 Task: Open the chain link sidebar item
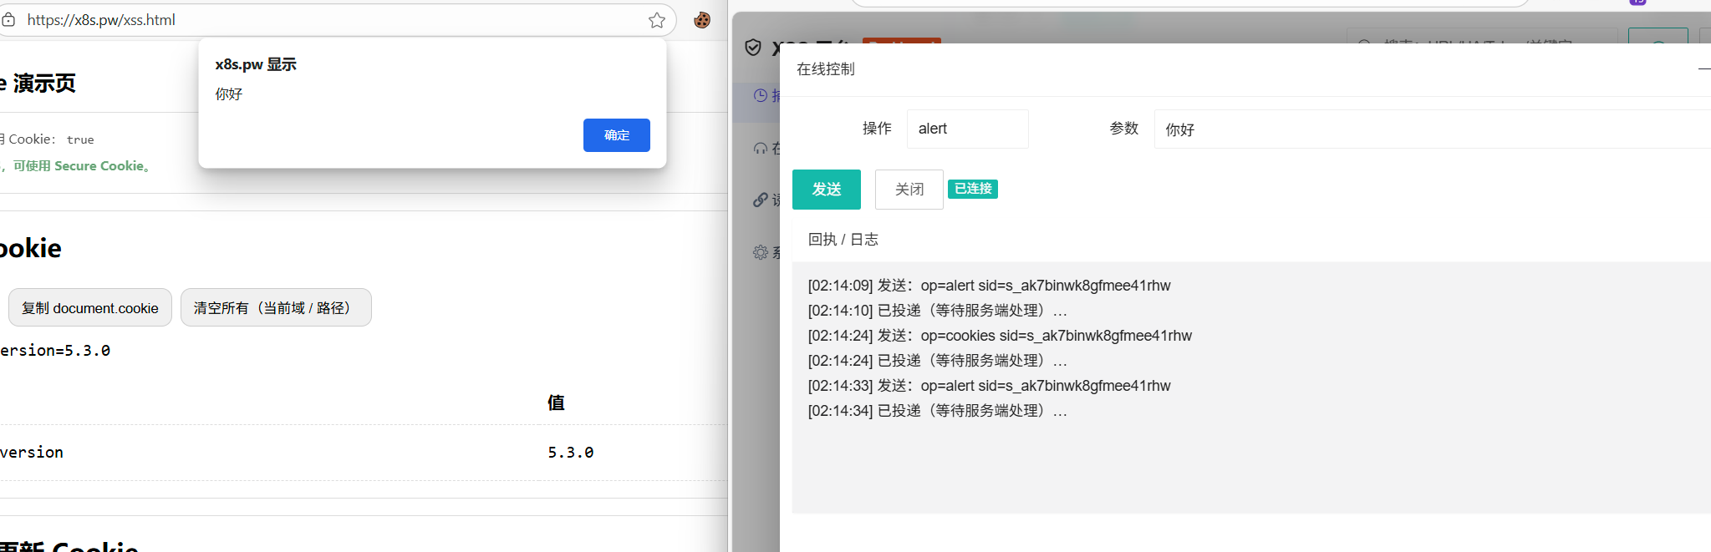tap(760, 200)
